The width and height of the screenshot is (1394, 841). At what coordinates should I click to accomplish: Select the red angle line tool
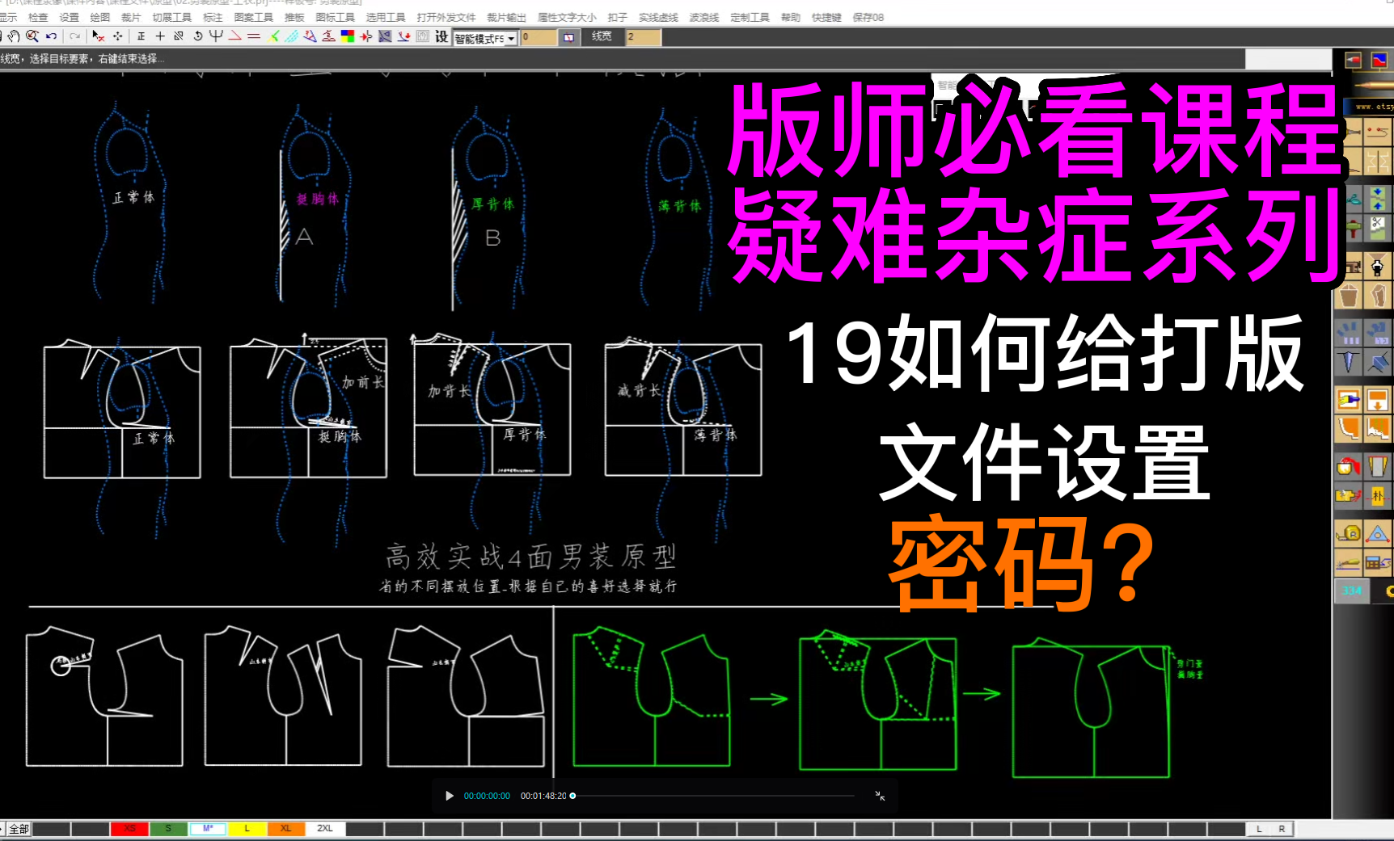pyautogui.click(x=235, y=36)
